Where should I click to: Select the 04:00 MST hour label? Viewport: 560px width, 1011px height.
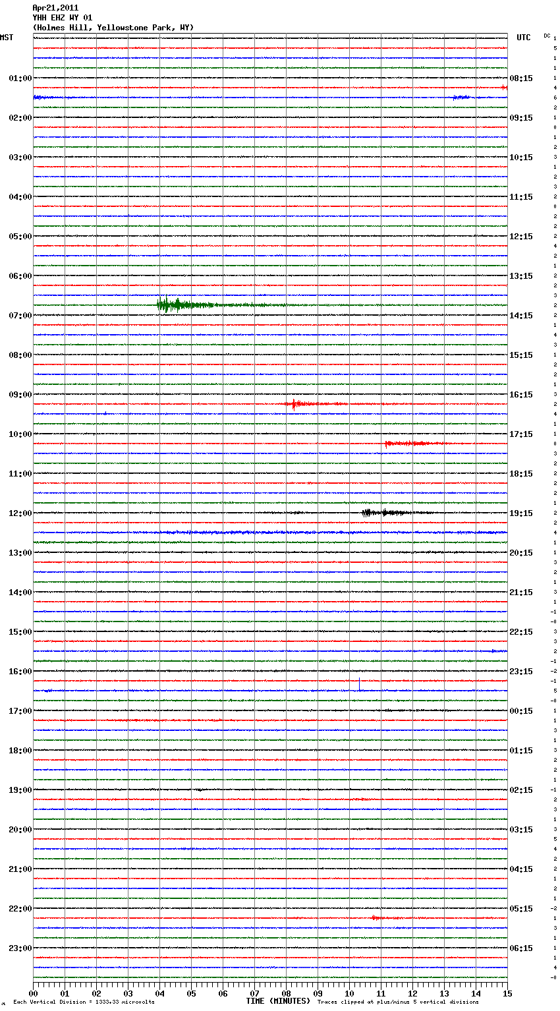click(x=20, y=197)
